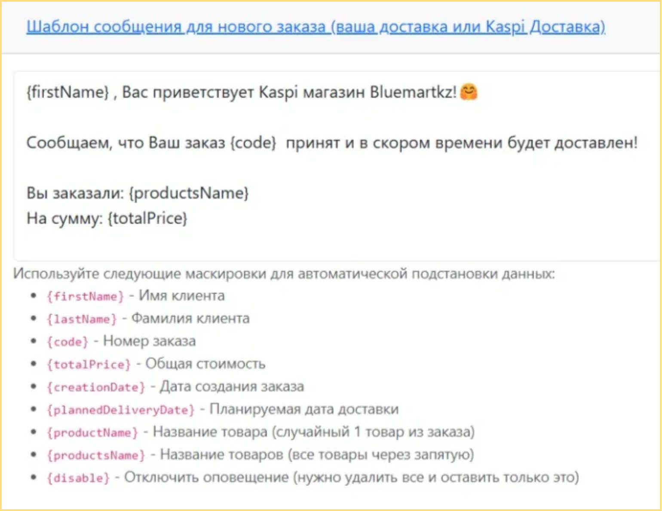
Task: Select the {code} mask in the bullet list
Action: [67, 342]
